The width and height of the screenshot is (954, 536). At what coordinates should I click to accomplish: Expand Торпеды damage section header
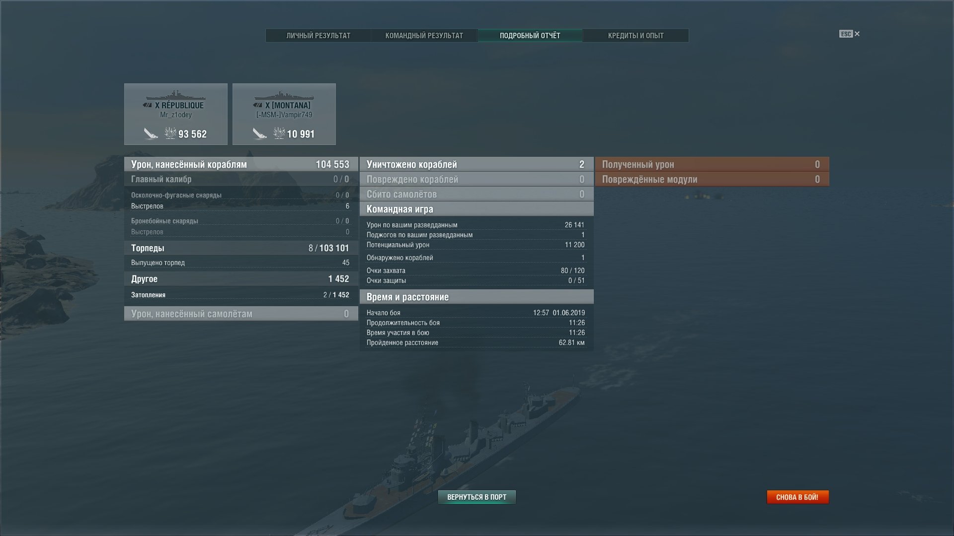coord(241,248)
